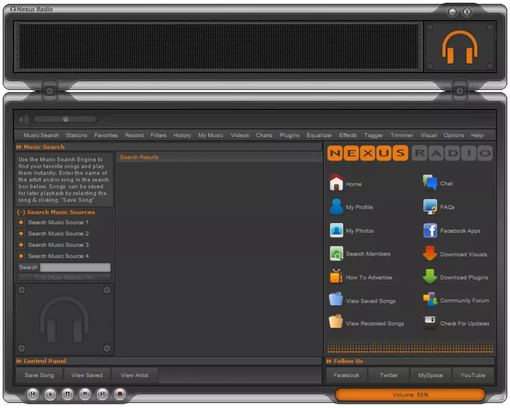The image size is (510, 408).
Task: Open the MySpace follow button
Action: click(431, 375)
